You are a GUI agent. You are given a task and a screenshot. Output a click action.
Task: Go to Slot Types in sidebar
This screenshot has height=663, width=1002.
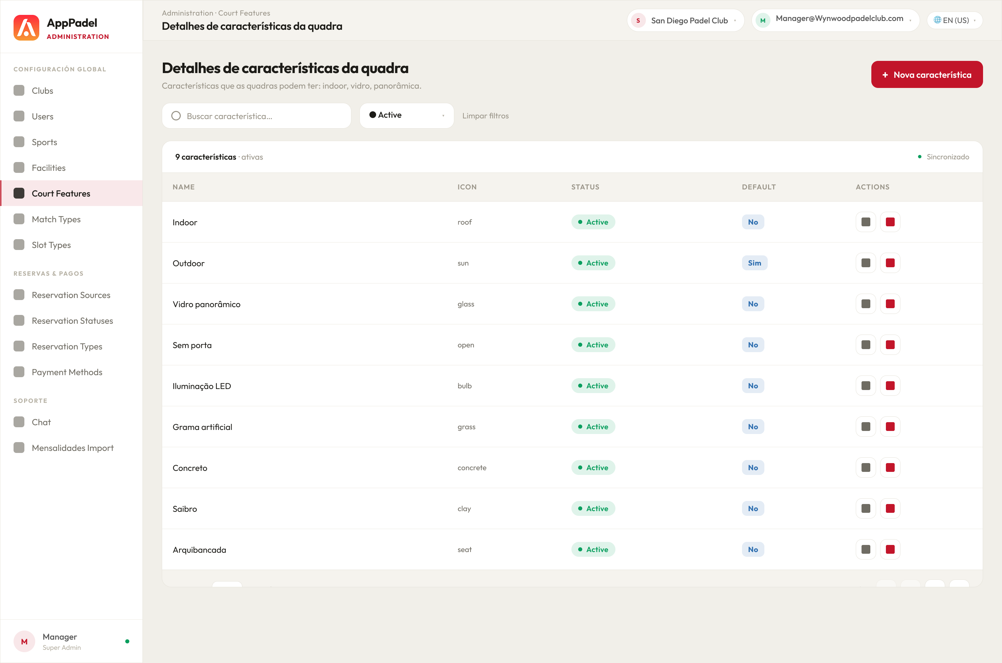click(71, 245)
